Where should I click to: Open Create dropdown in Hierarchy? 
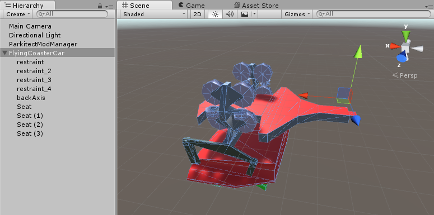tap(18, 15)
